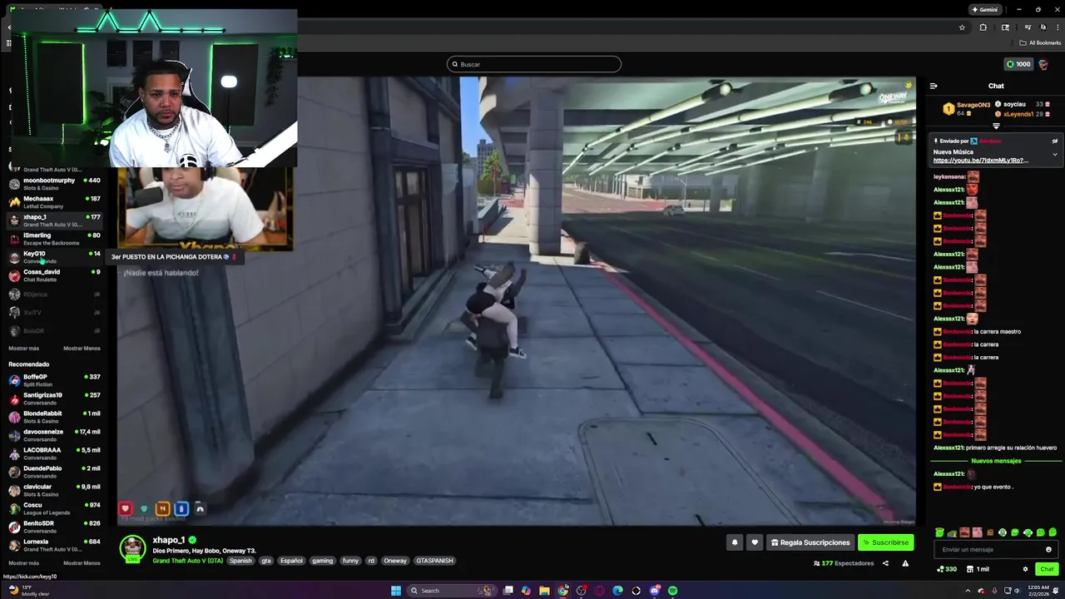The width and height of the screenshot is (1065, 599).
Task: Select the gaming tag
Action: click(322, 561)
